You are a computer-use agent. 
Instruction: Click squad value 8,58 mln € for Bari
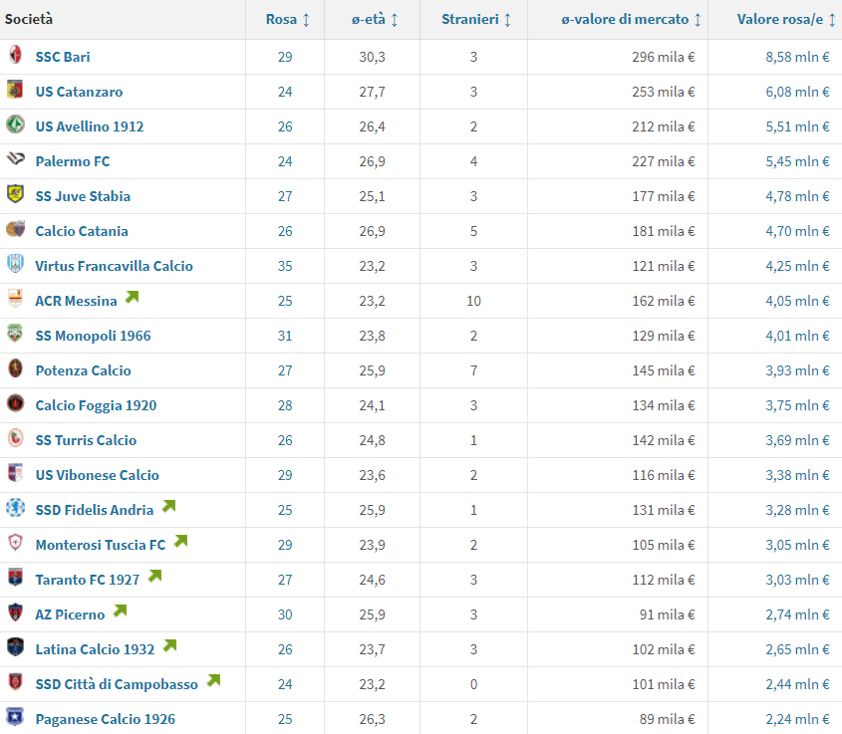pos(797,57)
